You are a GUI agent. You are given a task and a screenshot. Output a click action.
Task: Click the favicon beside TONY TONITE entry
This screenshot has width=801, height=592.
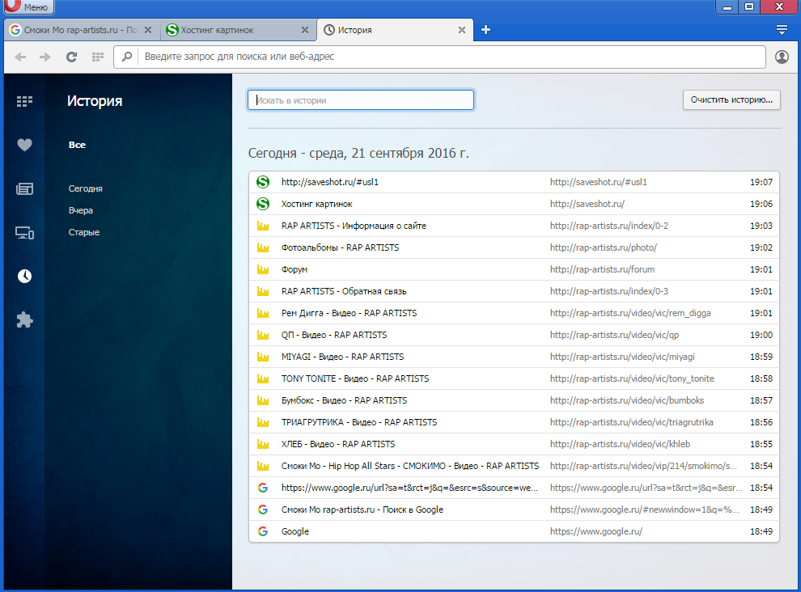pyautogui.click(x=263, y=378)
